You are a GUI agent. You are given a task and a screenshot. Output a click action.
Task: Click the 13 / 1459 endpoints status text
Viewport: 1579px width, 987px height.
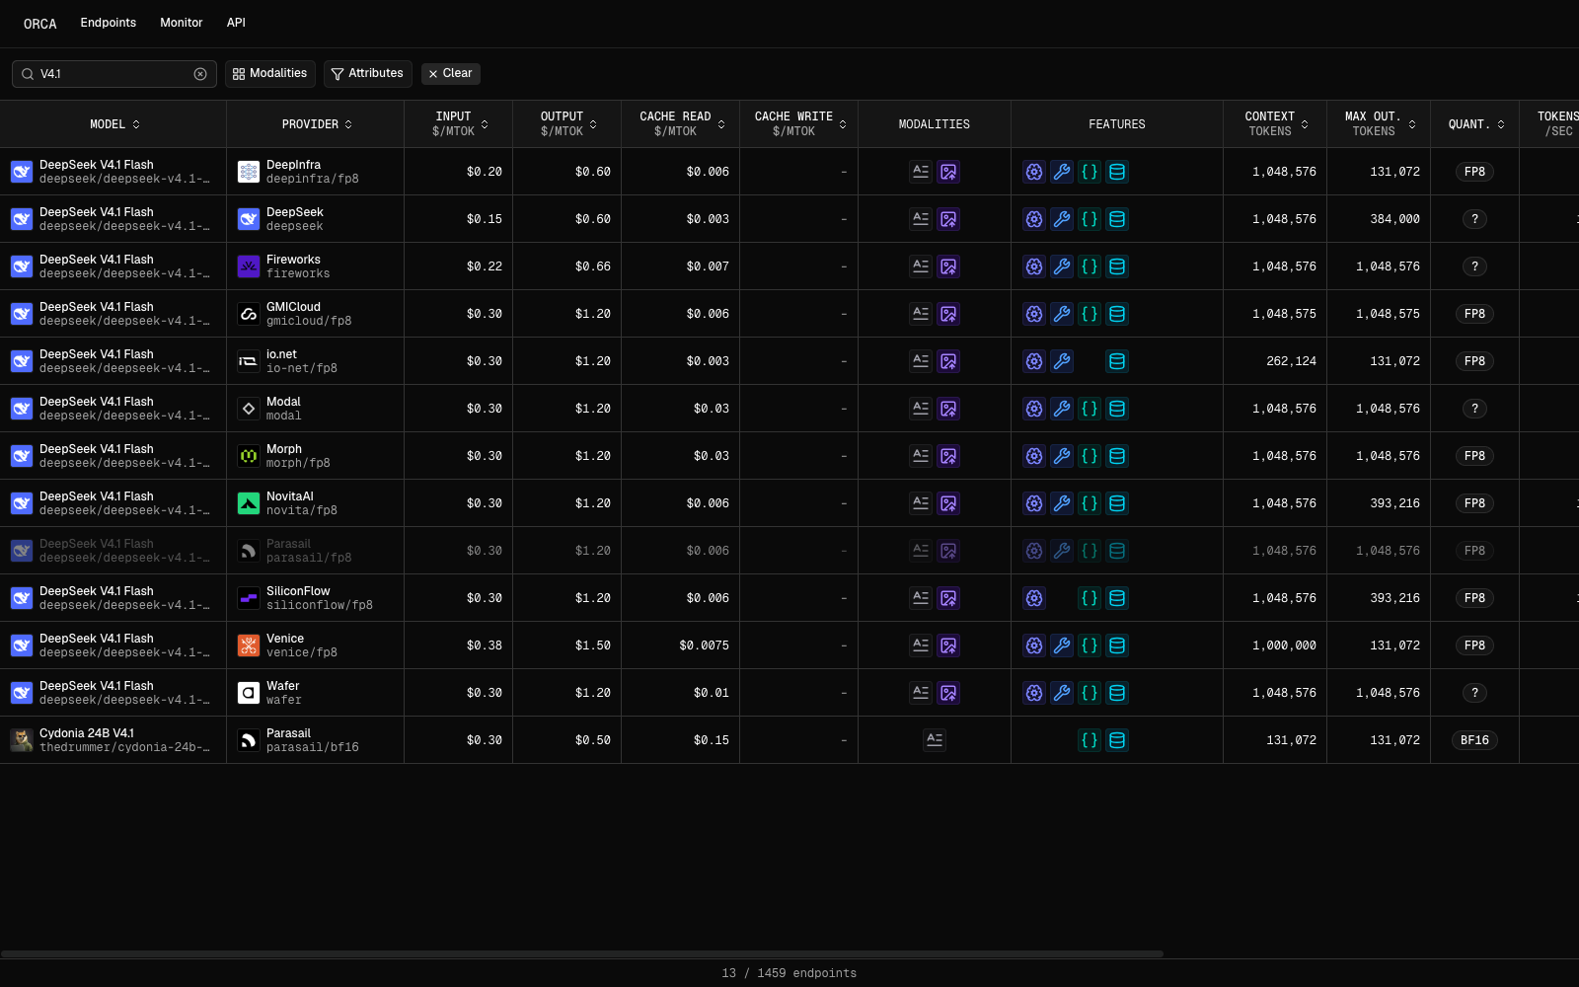(x=789, y=973)
